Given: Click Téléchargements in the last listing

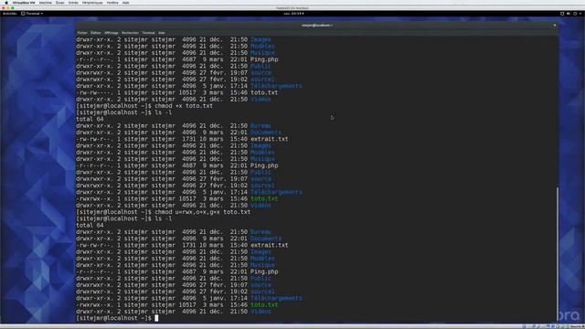Looking at the screenshot, I should click(276, 298).
